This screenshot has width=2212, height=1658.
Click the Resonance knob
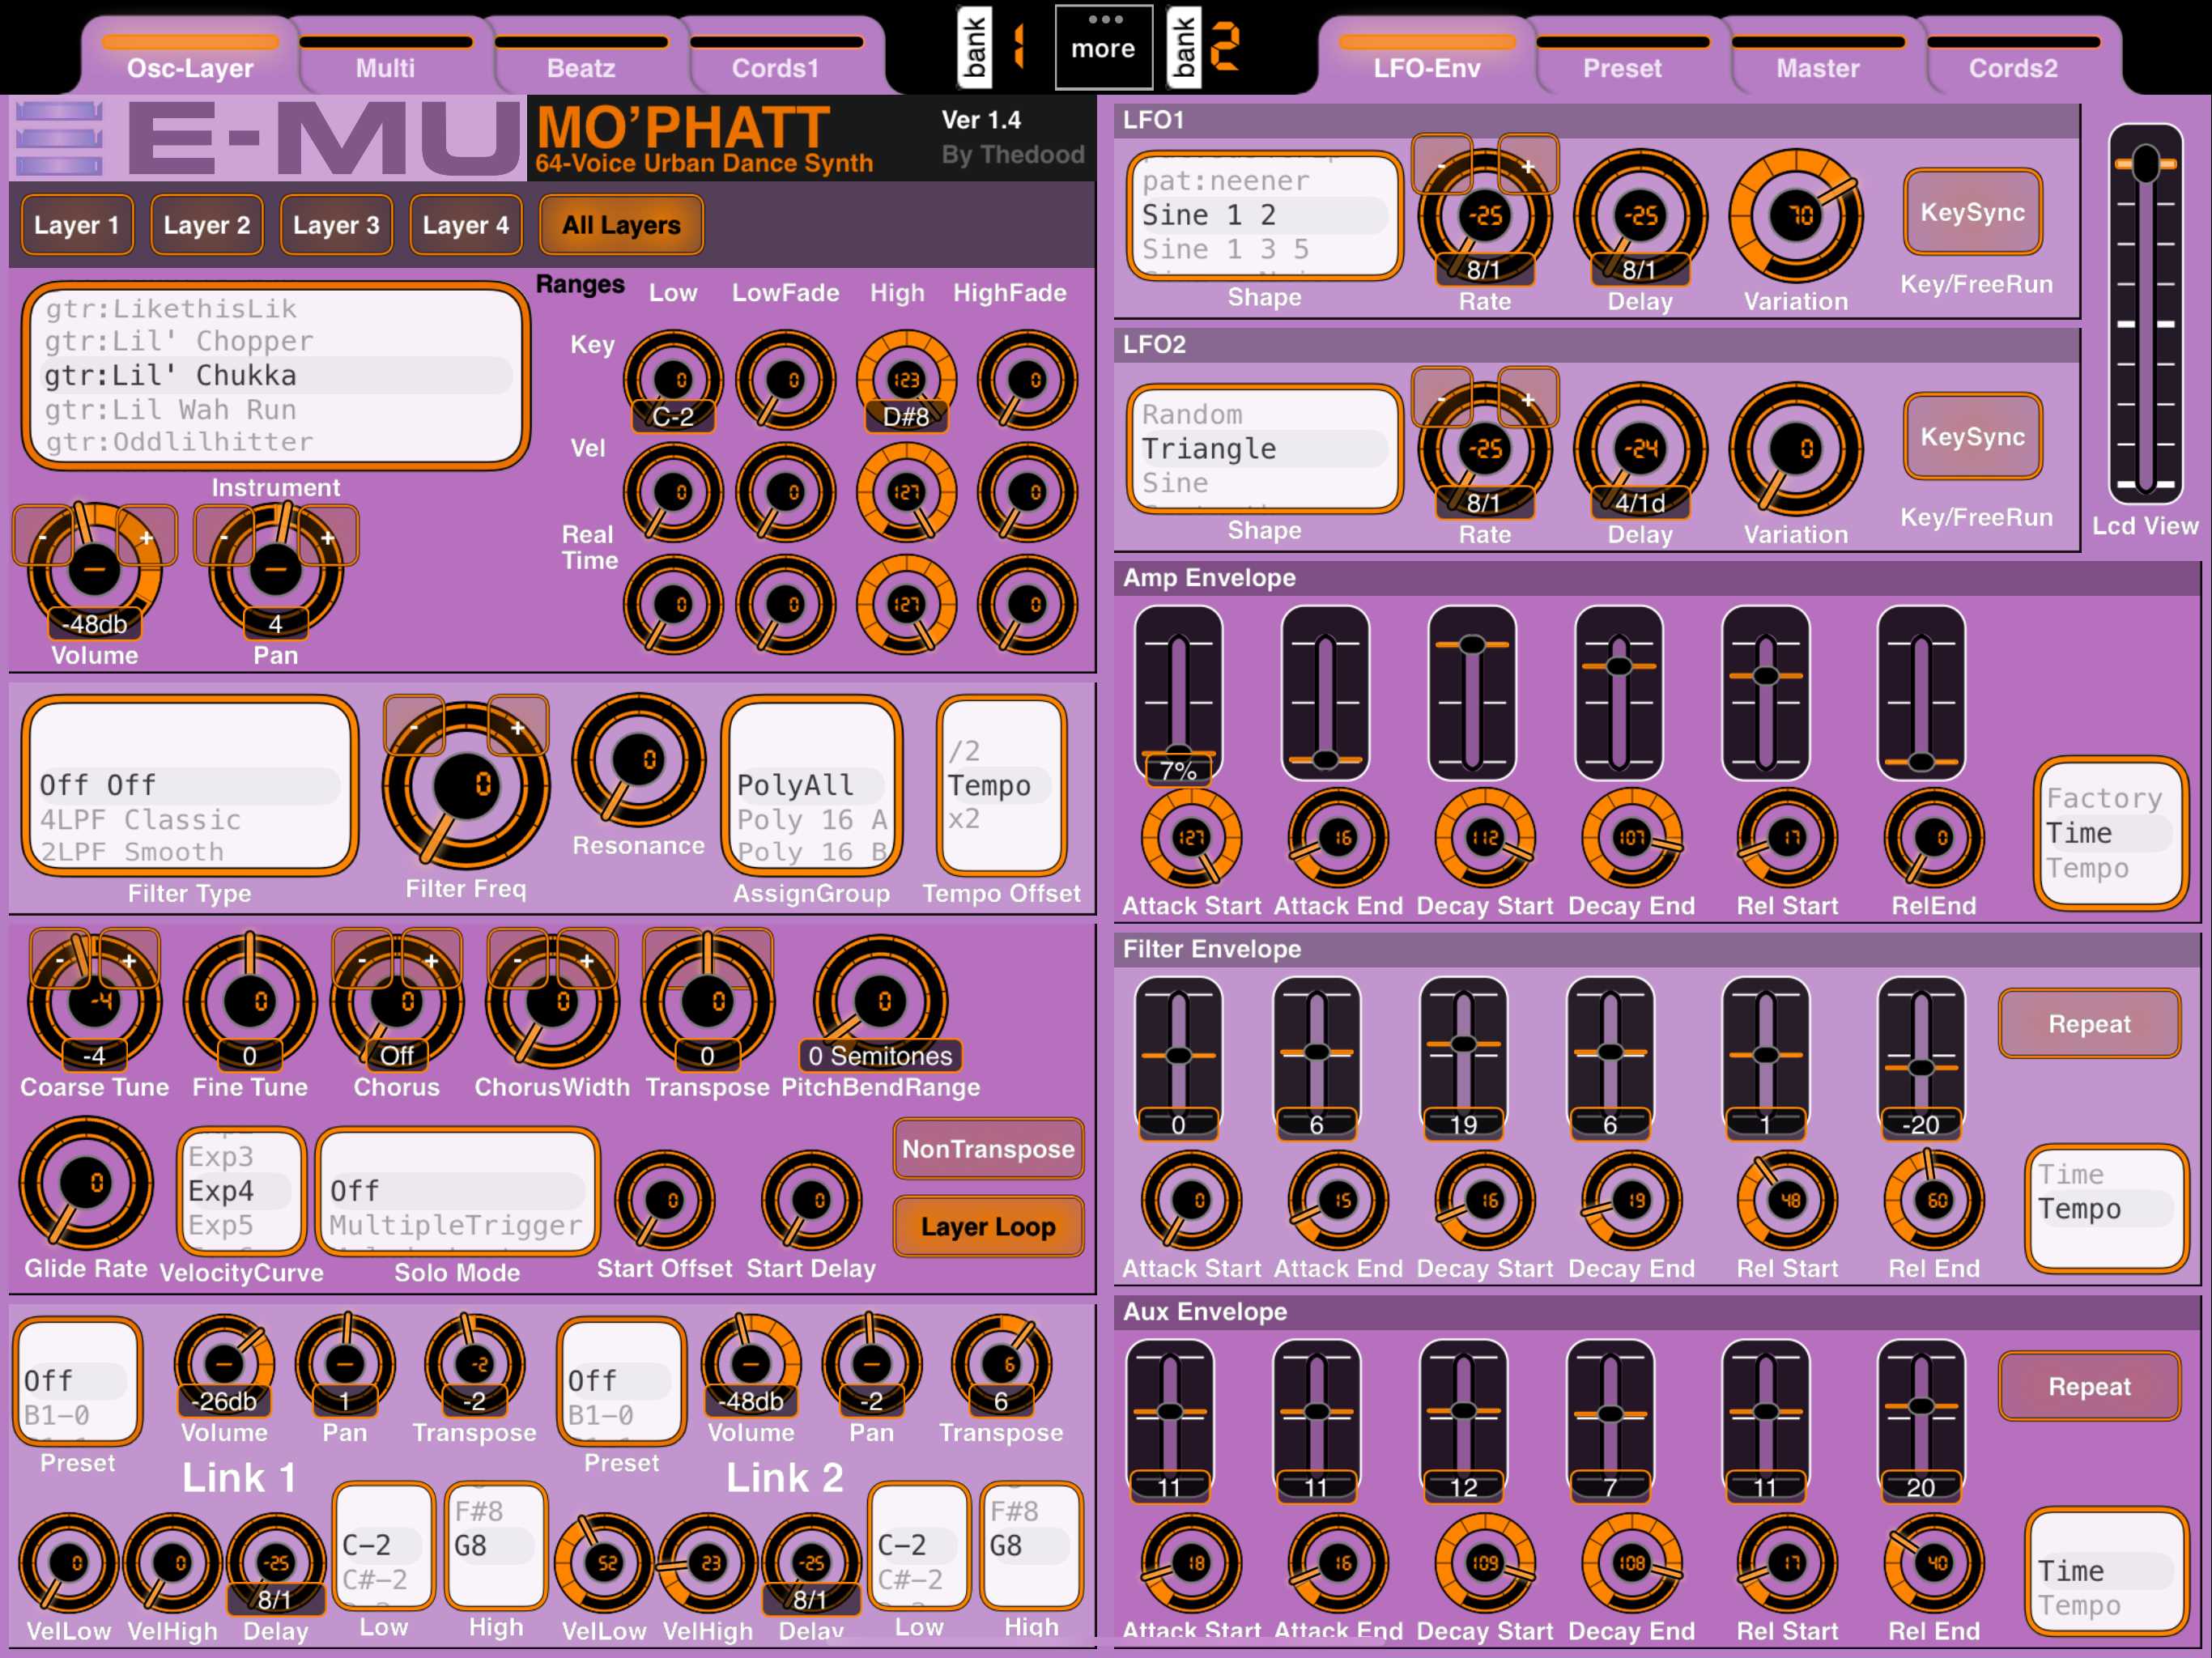pos(638,761)
